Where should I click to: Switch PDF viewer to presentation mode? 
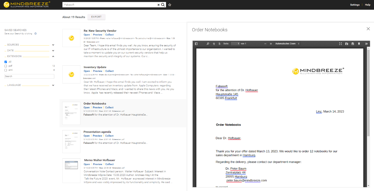click(x=340, y=44)
